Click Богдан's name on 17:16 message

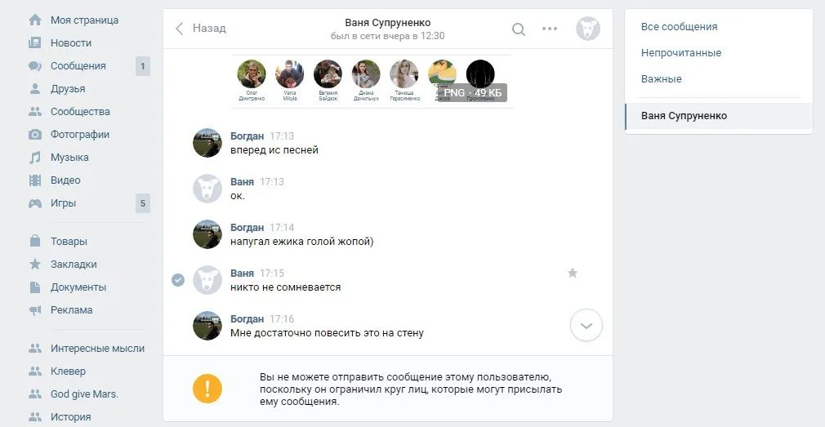tap(247, 318)
